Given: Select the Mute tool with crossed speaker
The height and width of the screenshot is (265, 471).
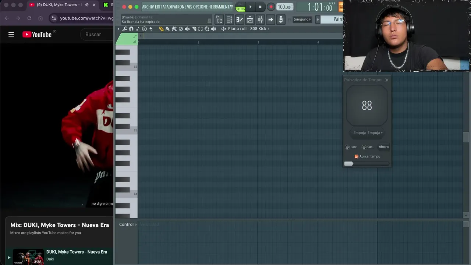Looking at the screenshot, I should pos(187,29).
